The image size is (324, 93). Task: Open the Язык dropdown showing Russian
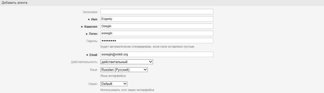pos(124,70)
